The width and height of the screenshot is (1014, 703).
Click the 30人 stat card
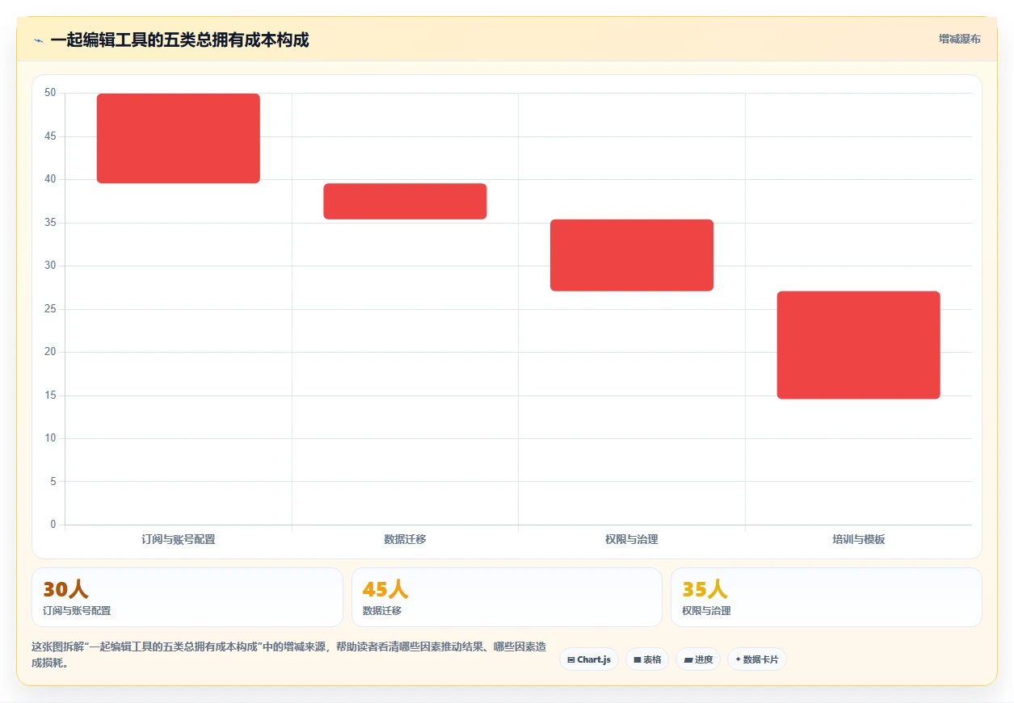coord(187,597)
